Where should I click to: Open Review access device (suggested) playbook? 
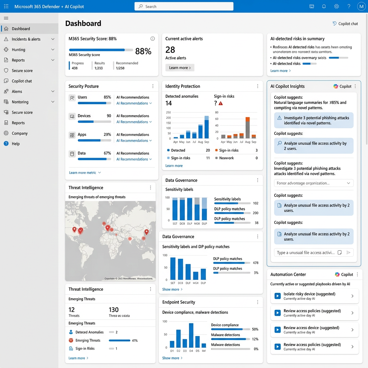point(314,330)
